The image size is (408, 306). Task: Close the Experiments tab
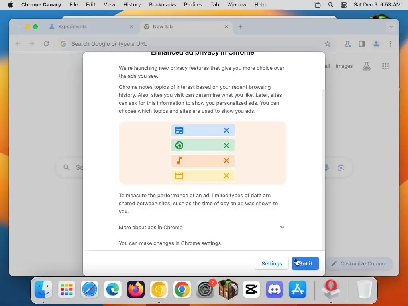tap(131, 27)
